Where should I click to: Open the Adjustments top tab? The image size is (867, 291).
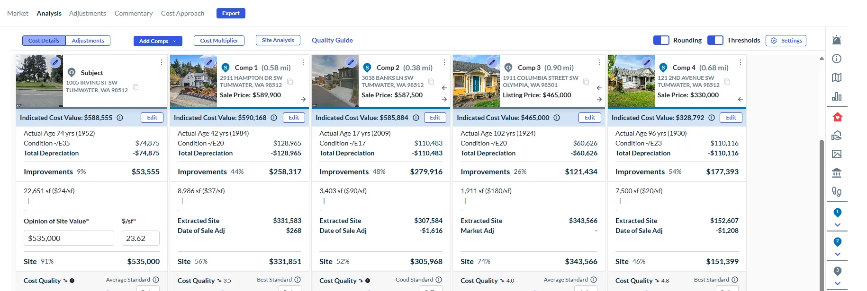pyautogui.click(x=88, y=13)
